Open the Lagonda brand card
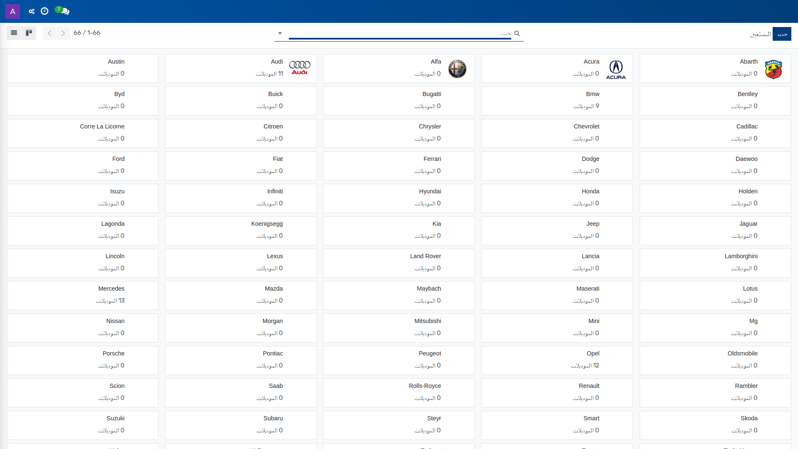Viewport: 798px width, 449px height. pos(82,231)
